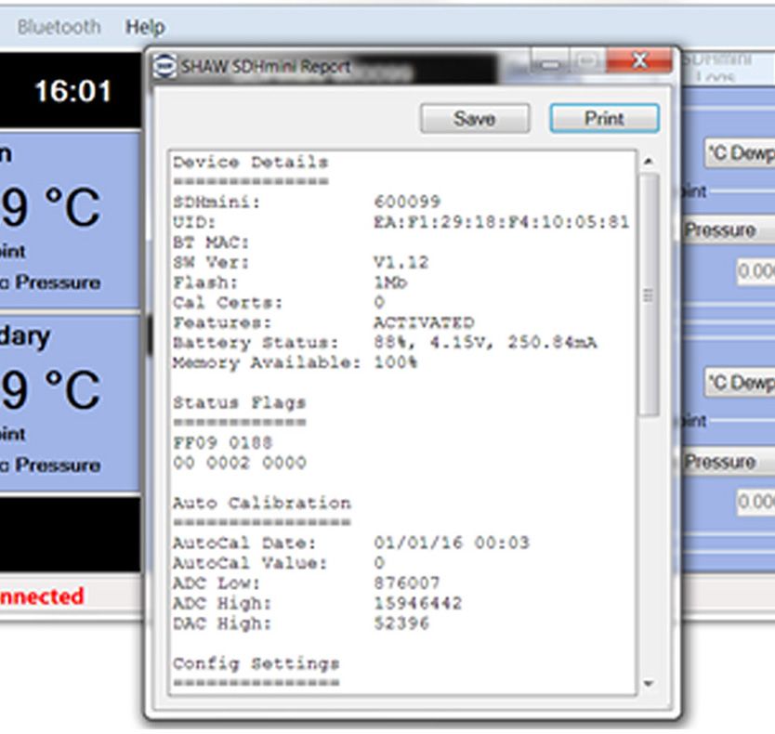The width and height of the screenshot is (775, 734).
Task: Click the red connected status text
Action: pos(42,596)
